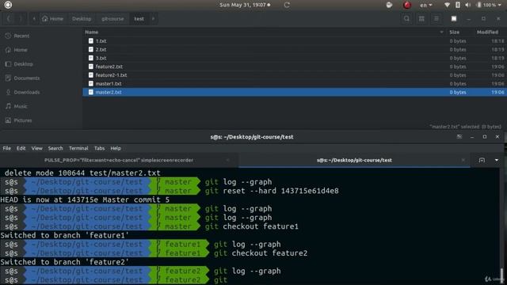The image size is (507, 285).
Task: Open the volume indicator
Action: coord(468,5)
